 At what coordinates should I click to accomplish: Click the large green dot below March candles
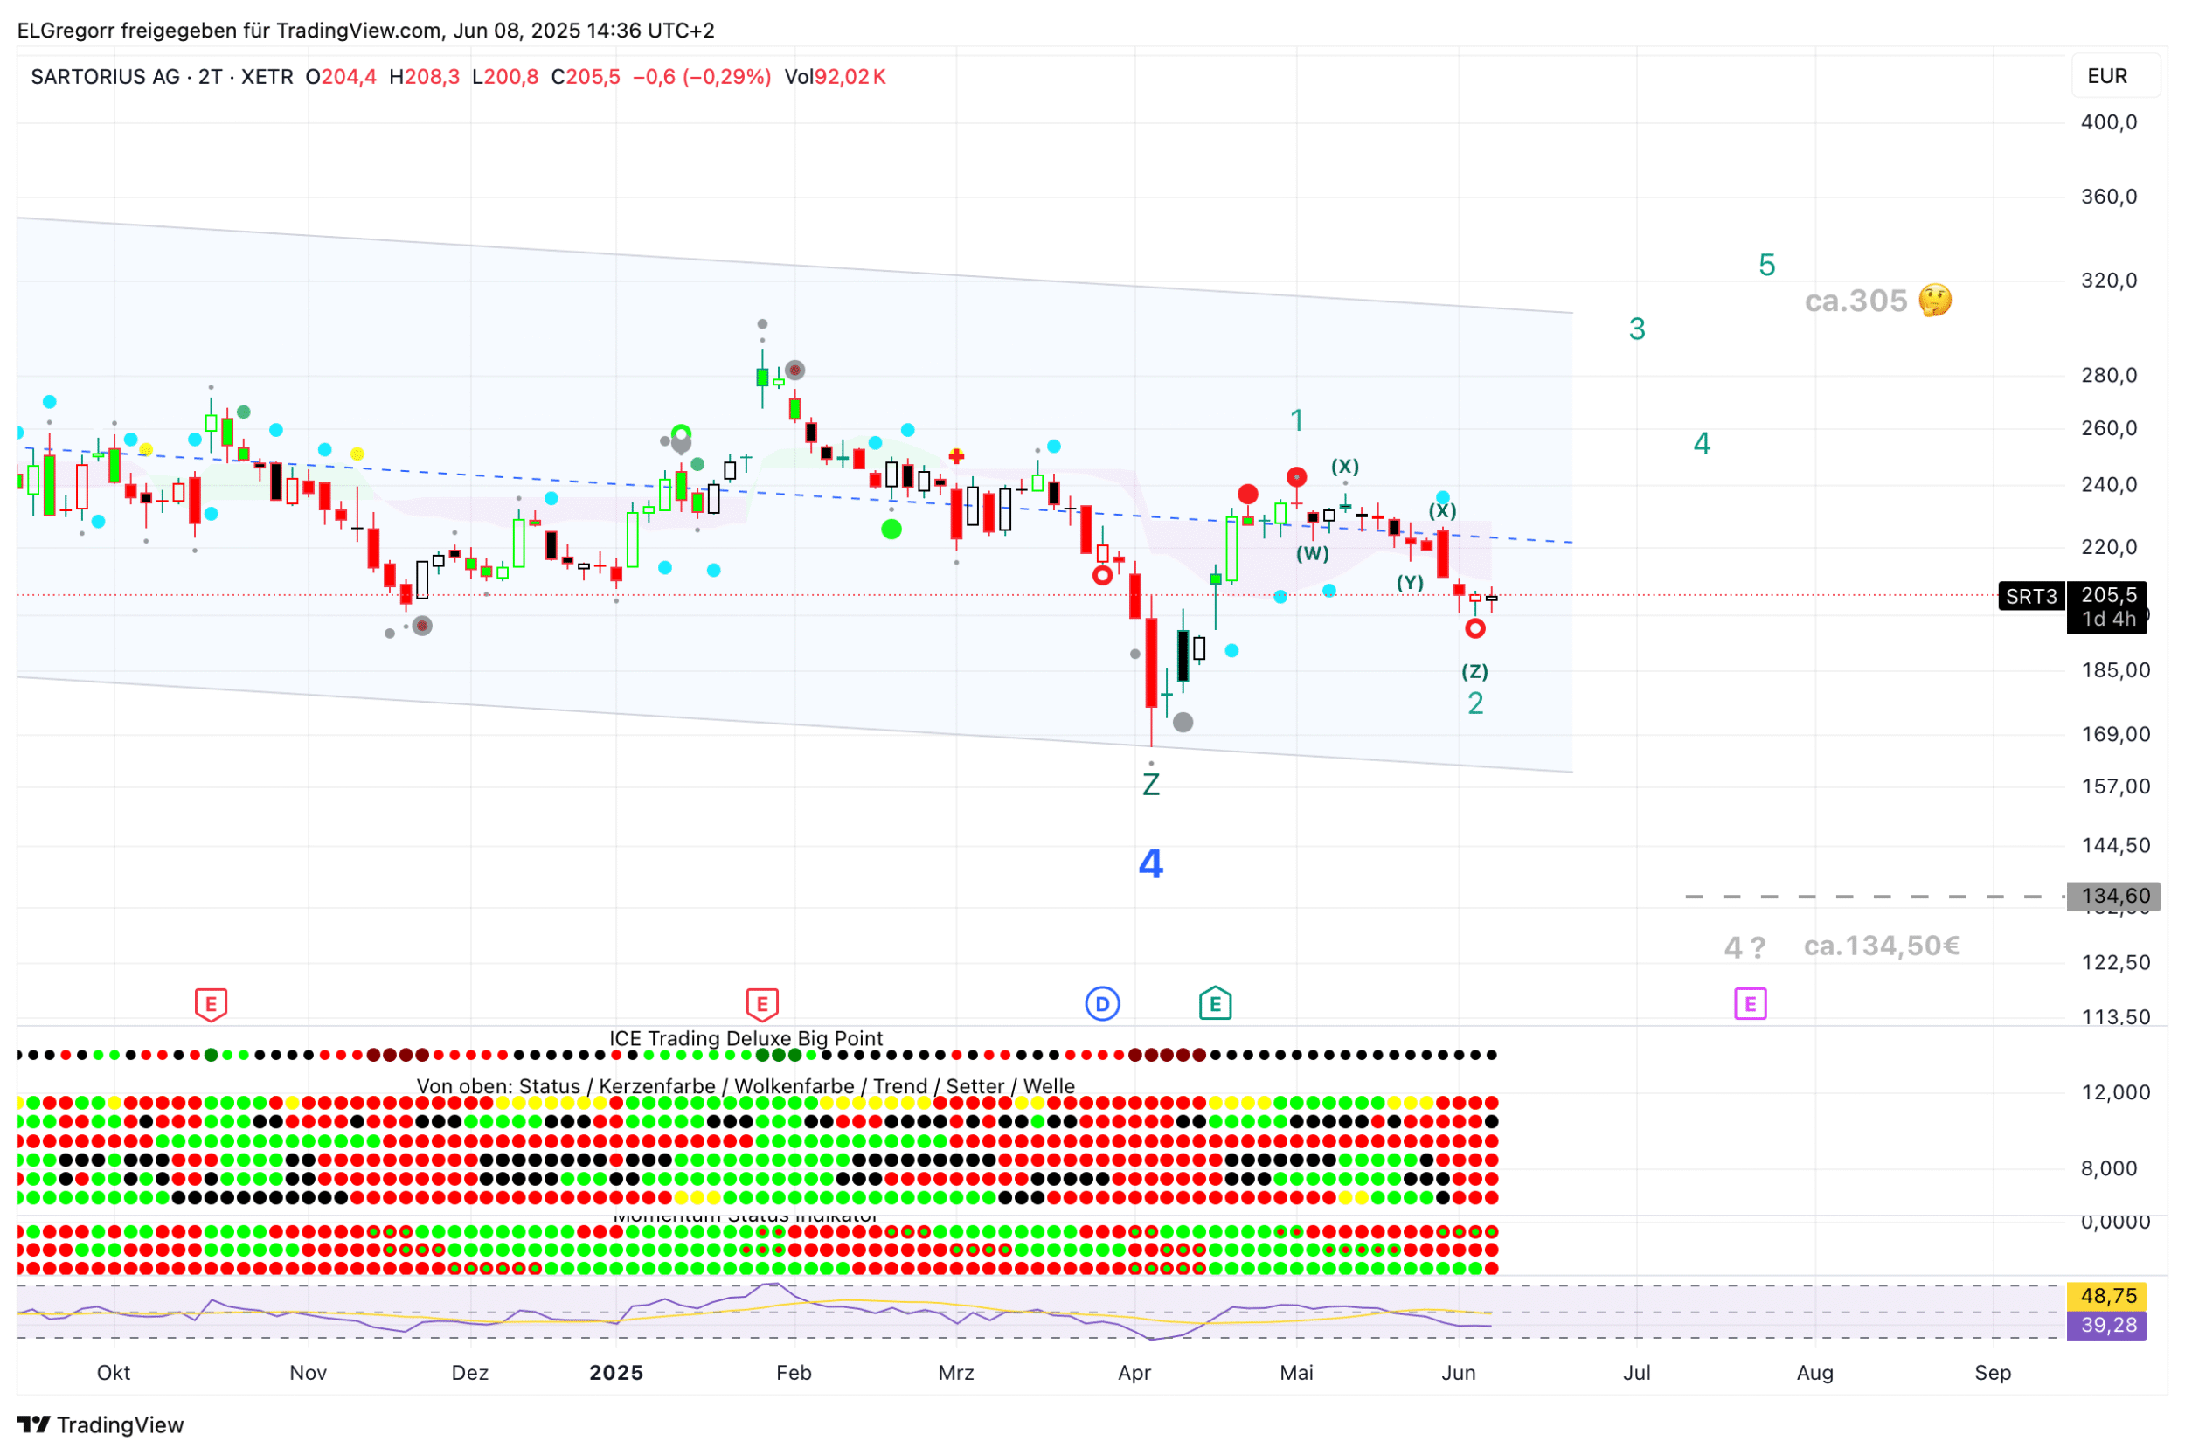pyautogui.click(x=891, y=530)
